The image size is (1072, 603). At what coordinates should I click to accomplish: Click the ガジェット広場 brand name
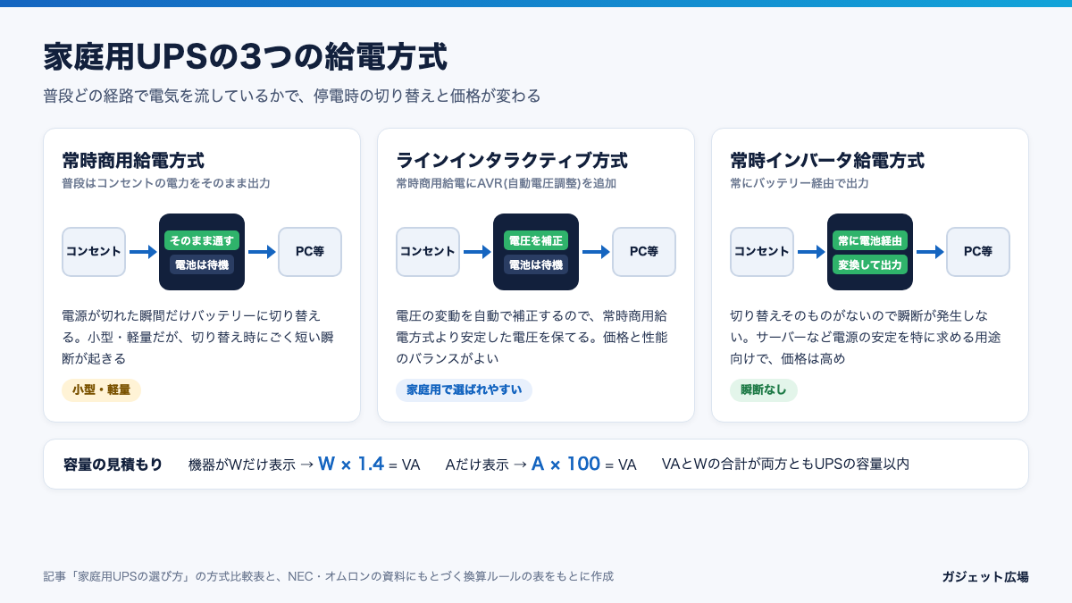click(x=985, y=576)
